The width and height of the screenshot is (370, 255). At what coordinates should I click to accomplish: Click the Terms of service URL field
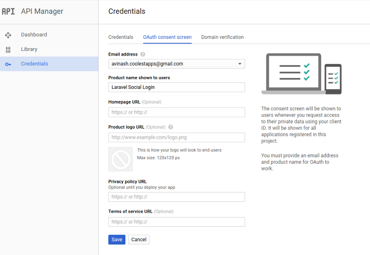pyautogui.click(x=176, y=222)
